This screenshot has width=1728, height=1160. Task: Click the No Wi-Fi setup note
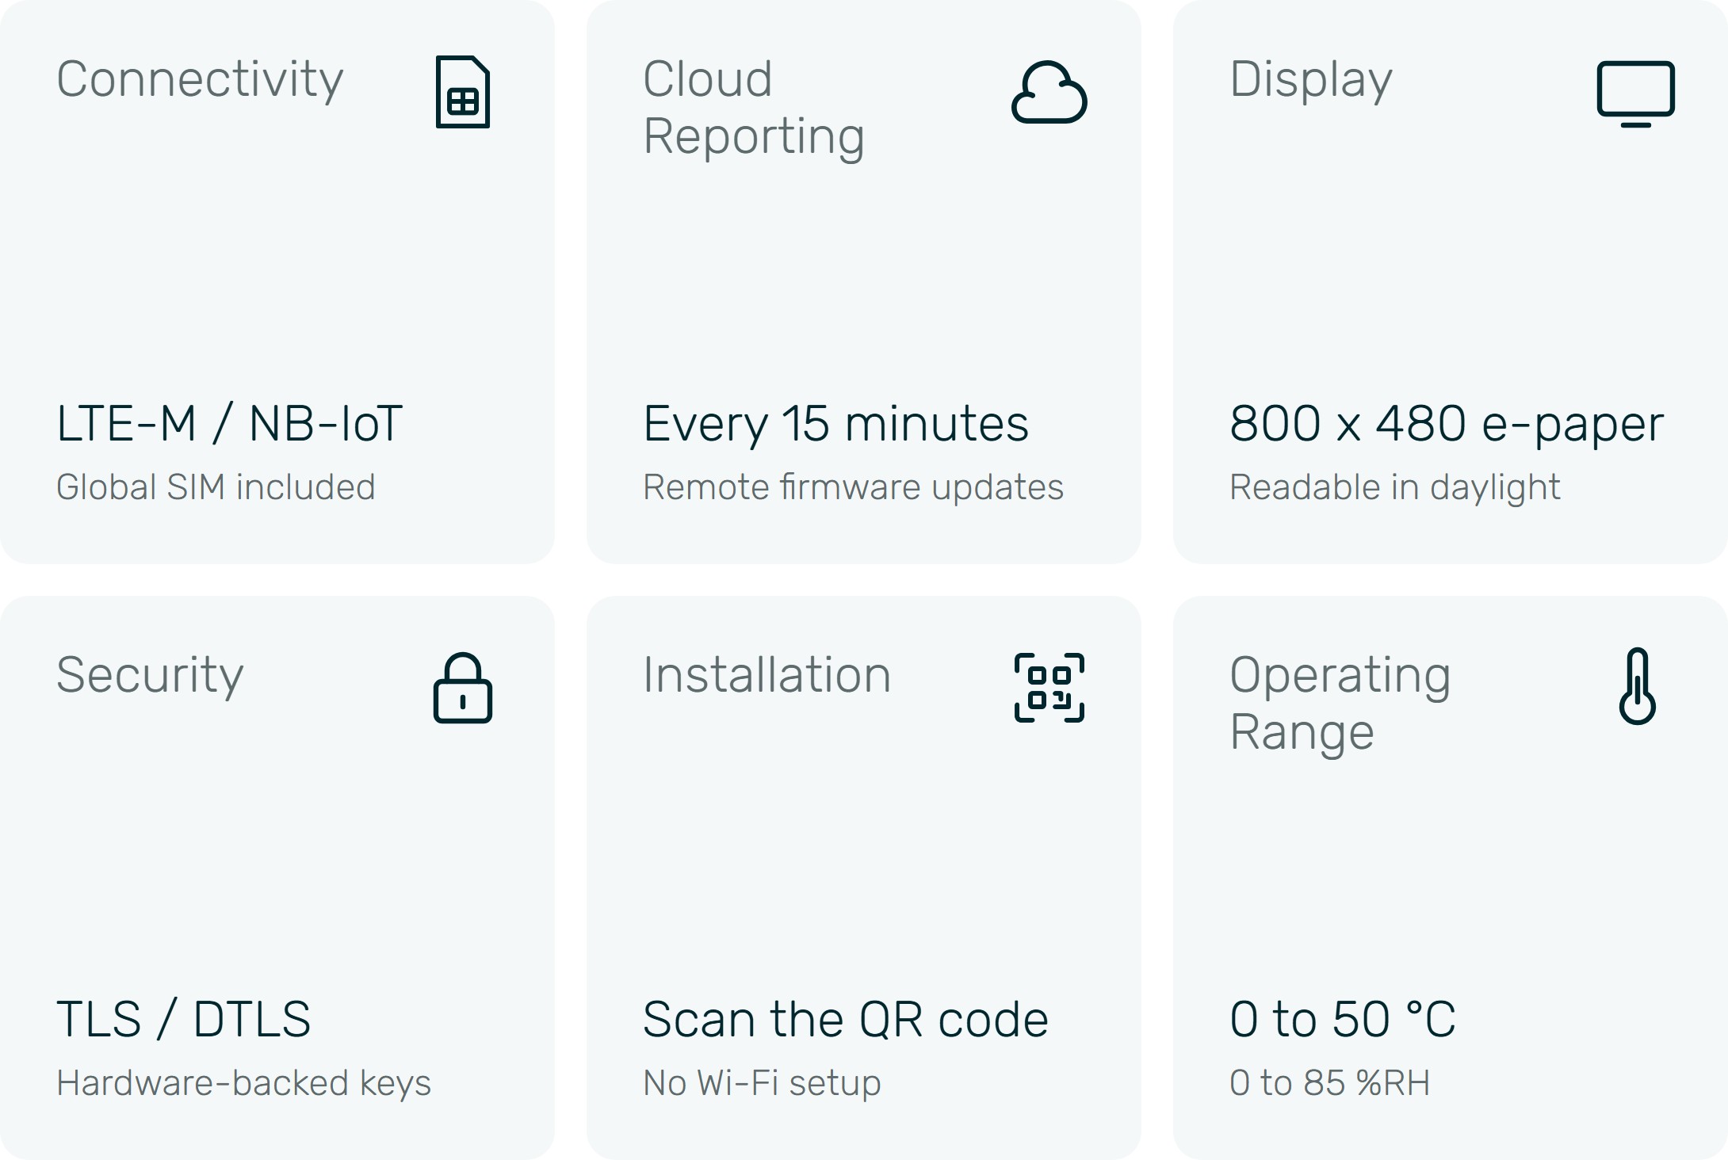(763, 1084)
